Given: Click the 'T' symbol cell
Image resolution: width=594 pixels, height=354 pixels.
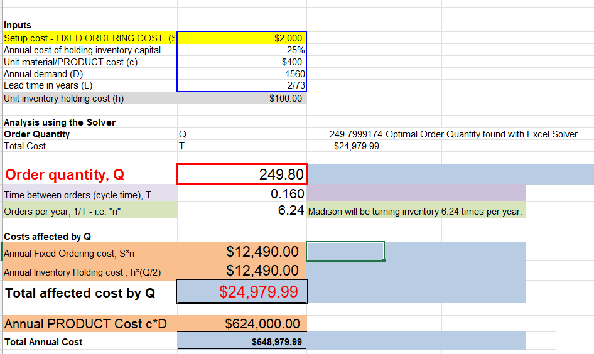Looking at the screenshot, I should [242, 146].
